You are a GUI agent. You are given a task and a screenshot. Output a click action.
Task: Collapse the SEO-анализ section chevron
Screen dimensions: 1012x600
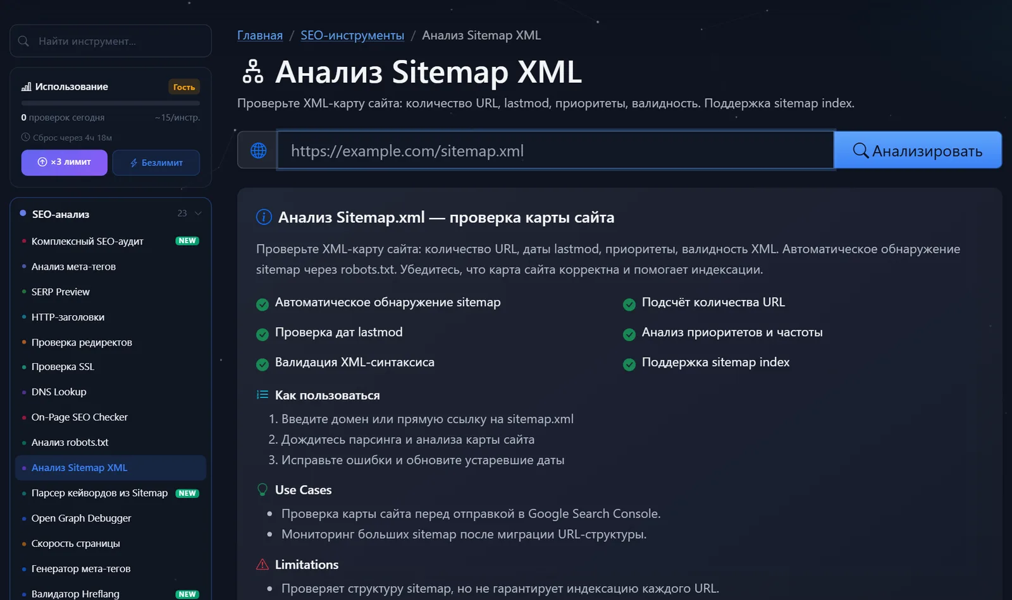tap(198, 213)
